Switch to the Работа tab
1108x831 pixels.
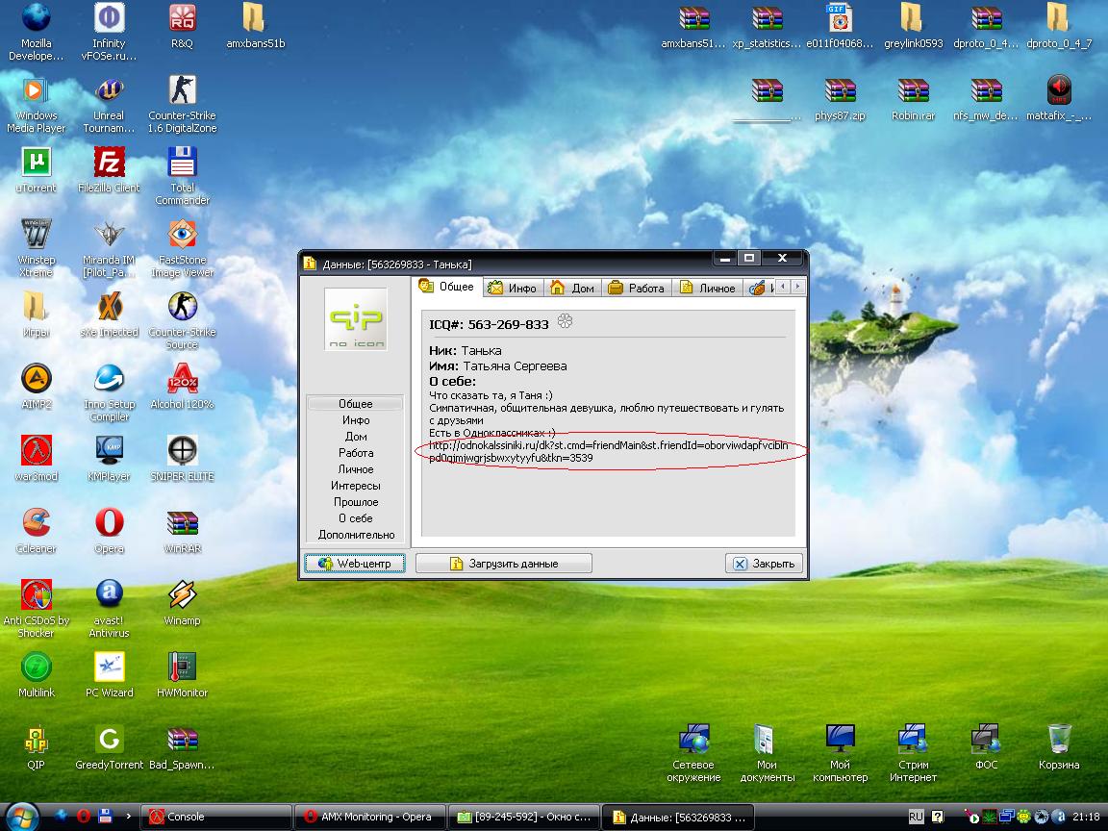pos(639,288)
